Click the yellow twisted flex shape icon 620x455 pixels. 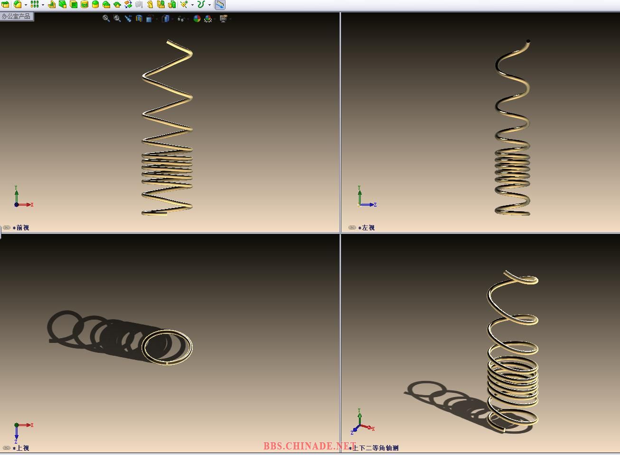coord(150,4)
